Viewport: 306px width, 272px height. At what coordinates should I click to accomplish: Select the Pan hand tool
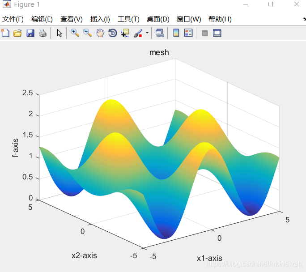click(x=100, y=33)
